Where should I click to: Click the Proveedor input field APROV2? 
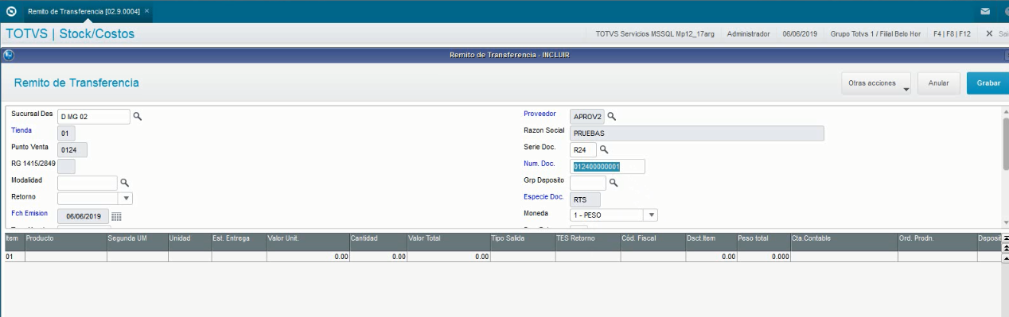pyautogui.click(x=587, y=117)
